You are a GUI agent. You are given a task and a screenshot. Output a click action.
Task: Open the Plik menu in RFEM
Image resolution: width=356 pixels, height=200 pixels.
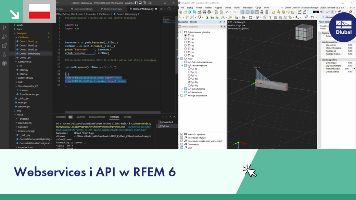pyautogui.click(x=182, y=8)
